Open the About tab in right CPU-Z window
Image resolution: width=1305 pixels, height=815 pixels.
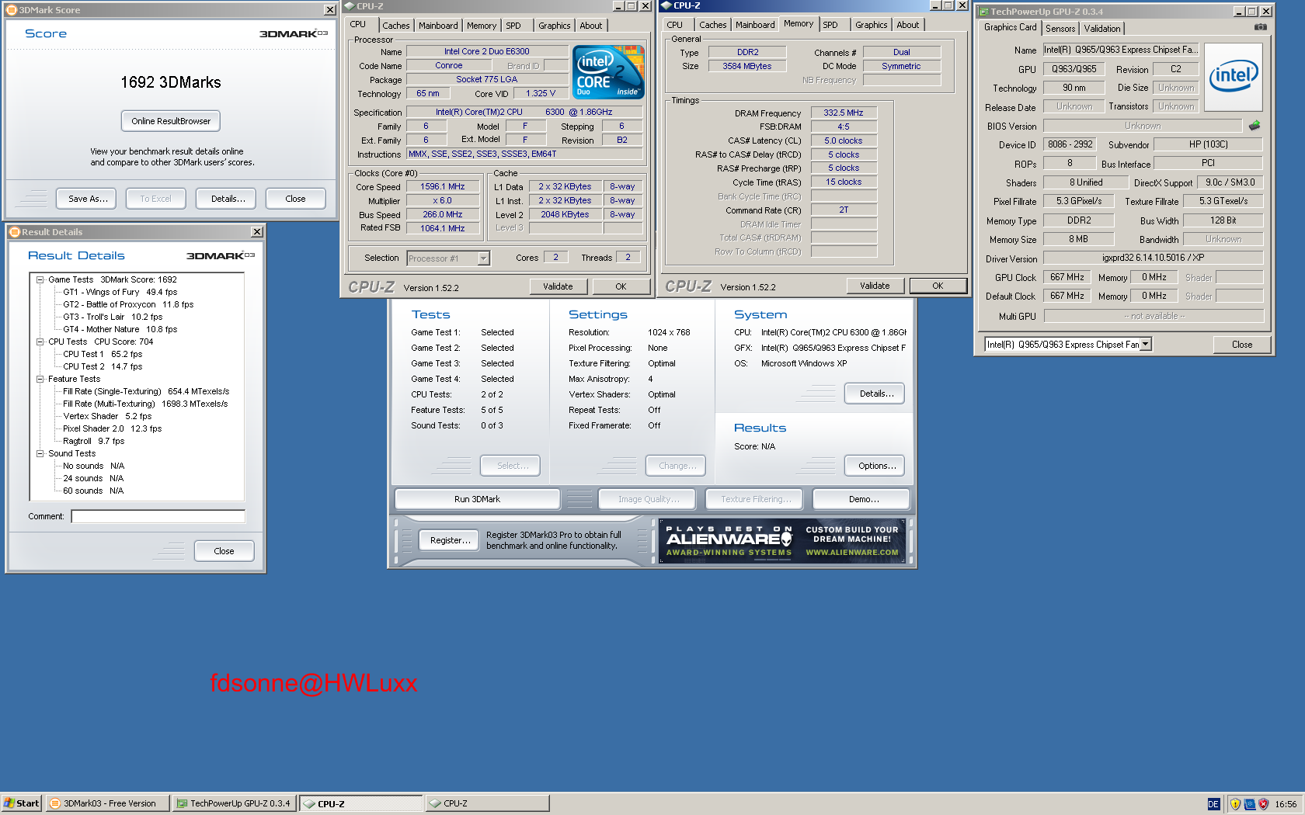907,25
